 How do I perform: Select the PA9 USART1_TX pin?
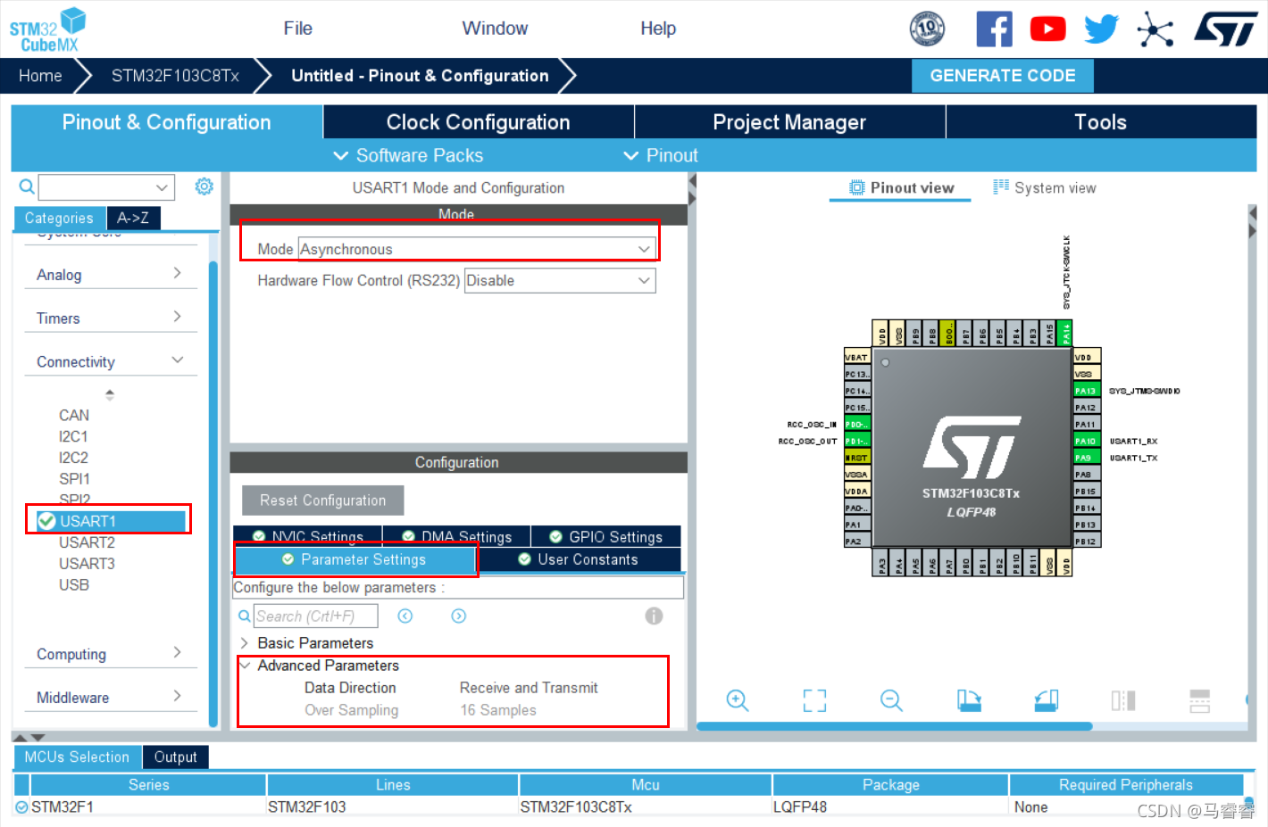pos(1086,458)
